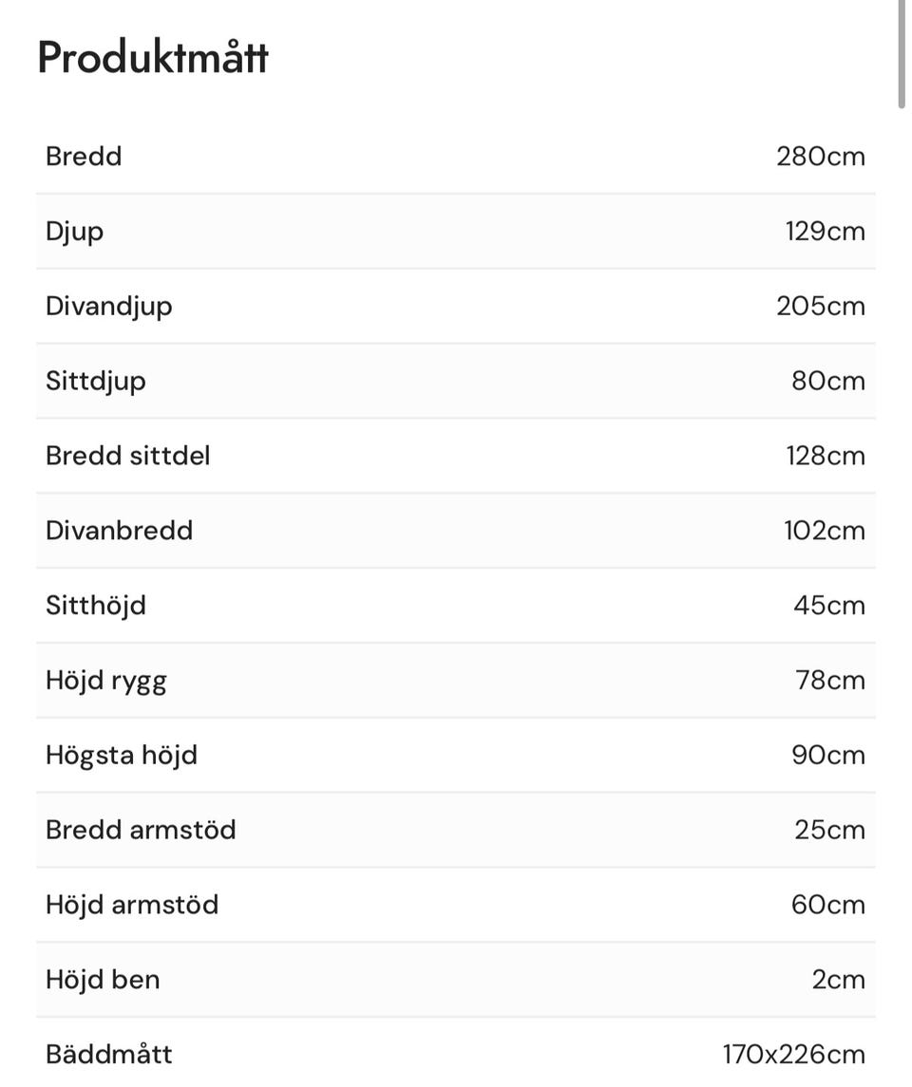This screenshot has height=1087, width=912.
Task: Click the Höjd rygg label
Action: click(x=105, y=680)
